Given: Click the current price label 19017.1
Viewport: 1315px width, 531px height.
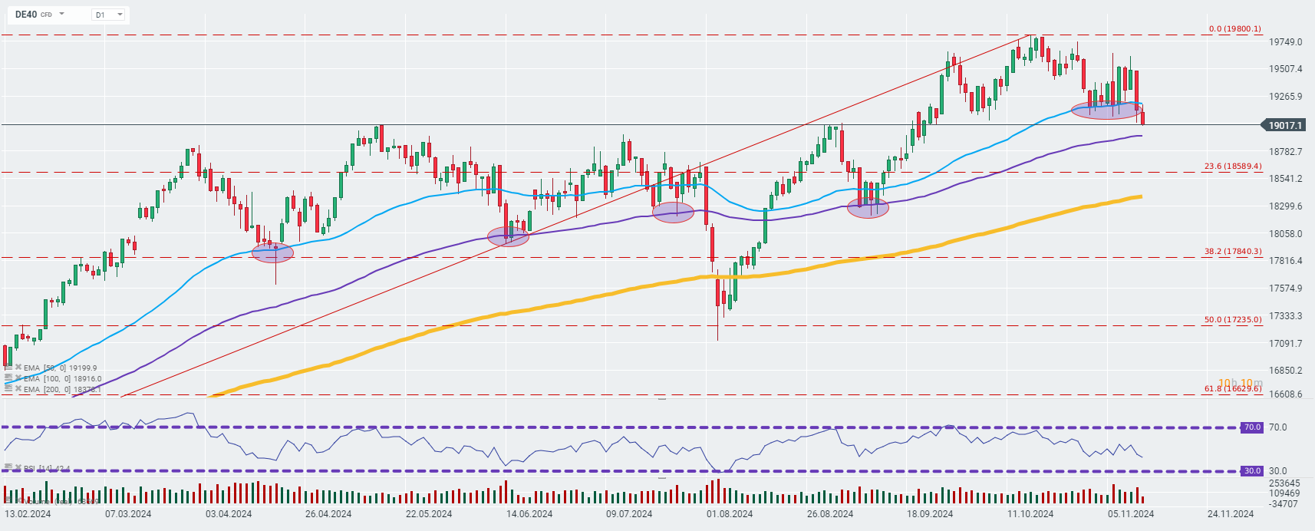Looking at the screenshot, I should click(x=1285, y=125).
